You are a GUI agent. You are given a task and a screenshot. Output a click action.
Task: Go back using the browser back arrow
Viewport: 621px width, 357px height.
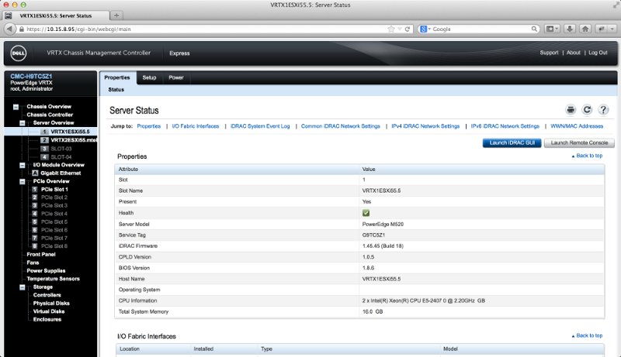9,29
